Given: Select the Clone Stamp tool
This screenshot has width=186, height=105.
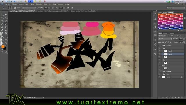Looking at the screenshot, I should (2, 27).
